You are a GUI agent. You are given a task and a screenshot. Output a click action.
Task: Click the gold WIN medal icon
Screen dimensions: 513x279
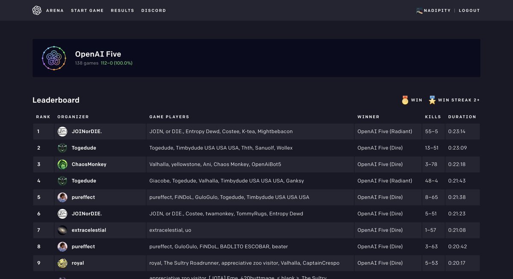(x=405, y=100)
